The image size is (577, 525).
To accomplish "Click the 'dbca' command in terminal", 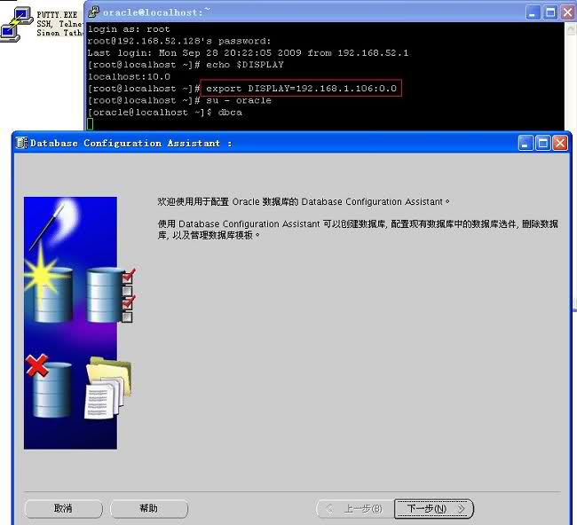I will (230, 112).
